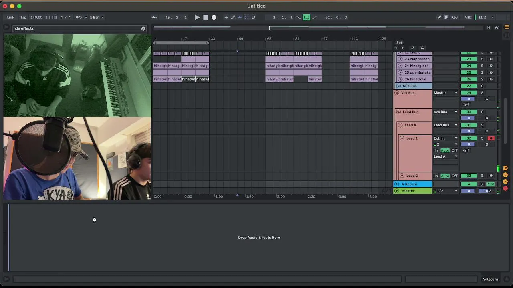Set Lead 1 monitor to In
The image size is (513, 288).
pyautogui.click(x=436, y=150)
